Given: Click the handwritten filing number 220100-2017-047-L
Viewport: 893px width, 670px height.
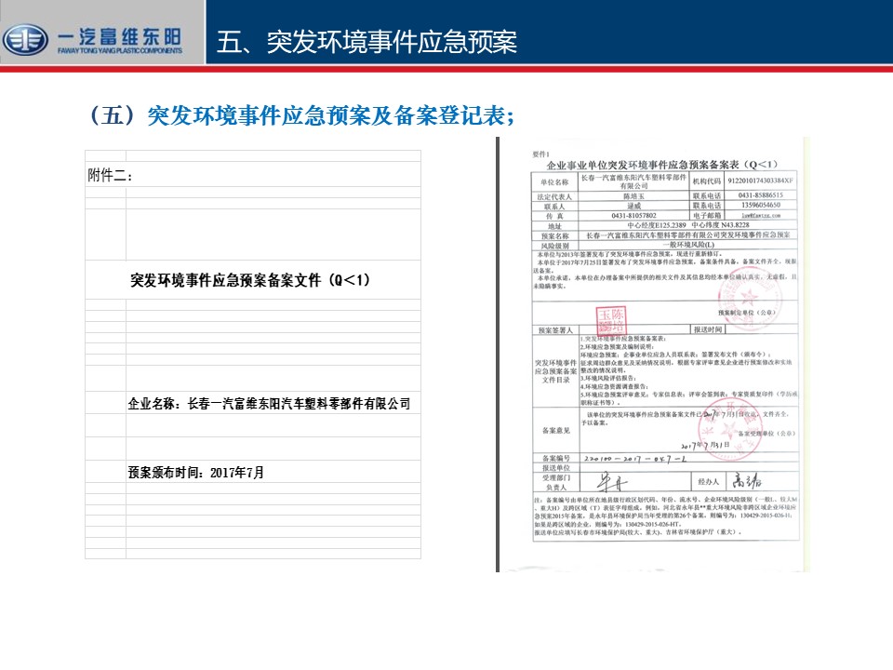Looking at the screenshot, I should click(635, 458).
